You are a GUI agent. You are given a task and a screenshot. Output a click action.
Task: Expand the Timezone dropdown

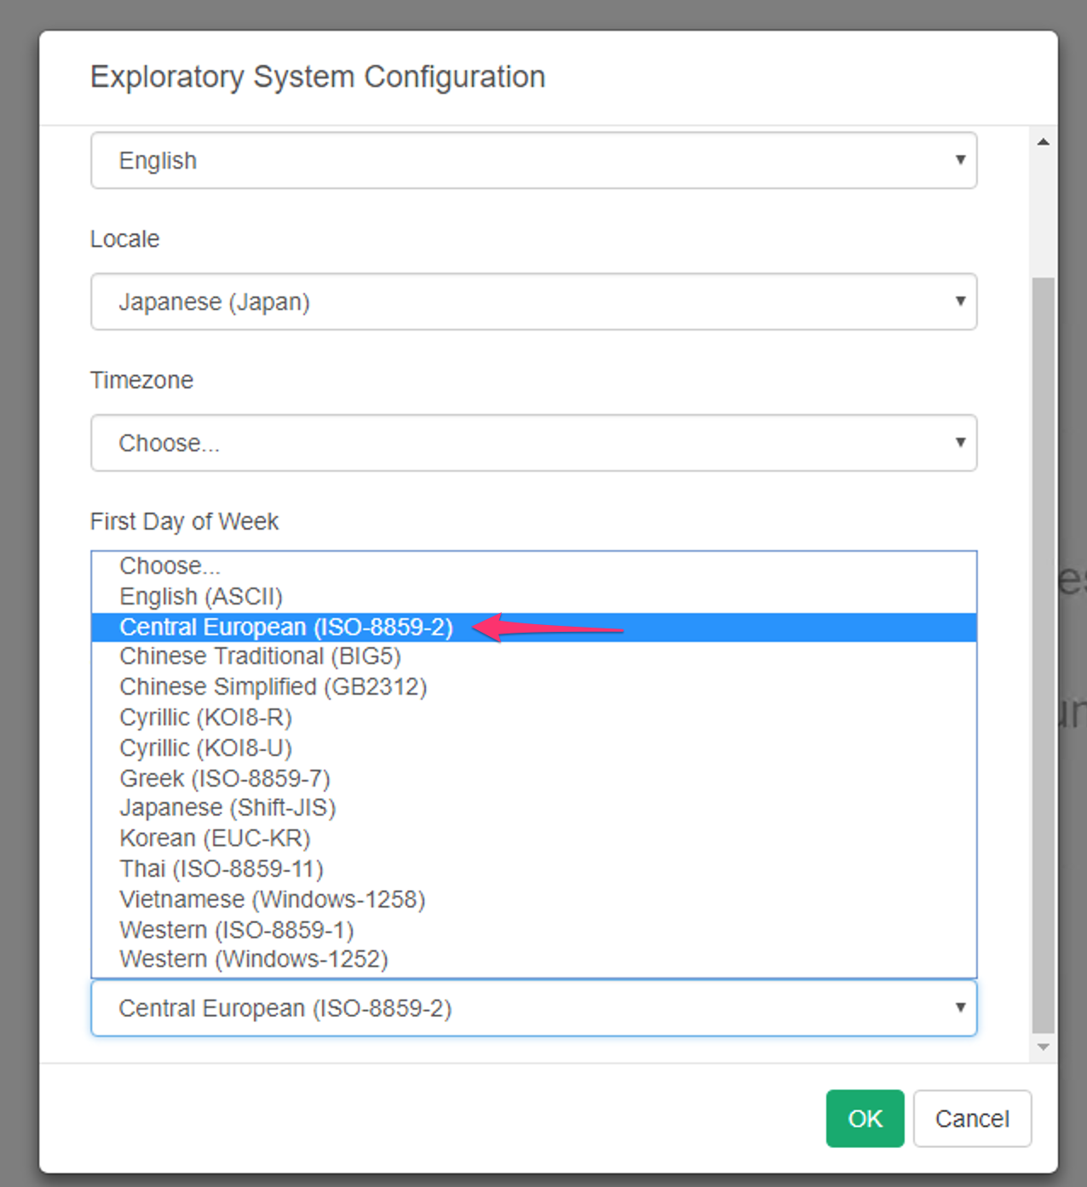click(x=533, y=443)
